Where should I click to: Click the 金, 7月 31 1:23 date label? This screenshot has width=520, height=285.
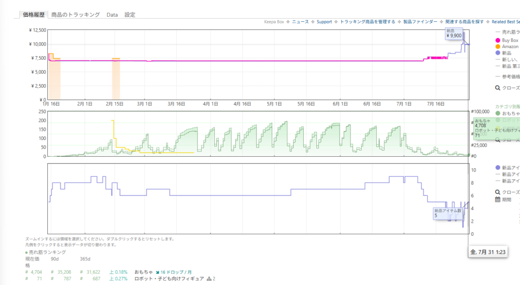click(488, 252)
